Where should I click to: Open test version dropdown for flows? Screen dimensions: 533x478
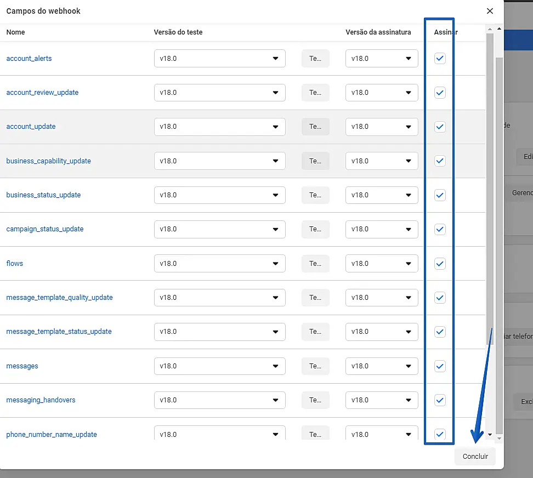[219, 264]
